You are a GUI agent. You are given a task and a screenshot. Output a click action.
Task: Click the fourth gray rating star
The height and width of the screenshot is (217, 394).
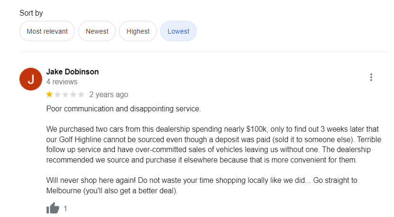coord(73,94)
